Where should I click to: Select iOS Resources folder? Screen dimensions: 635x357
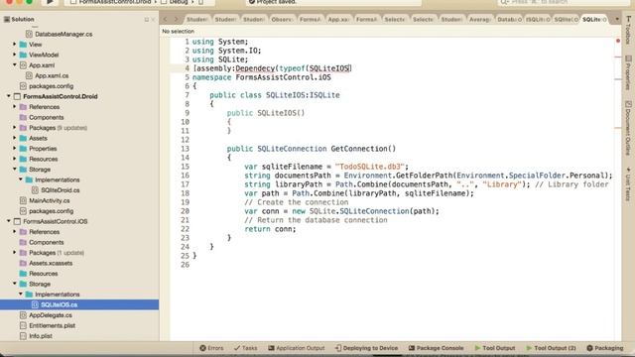43,274
